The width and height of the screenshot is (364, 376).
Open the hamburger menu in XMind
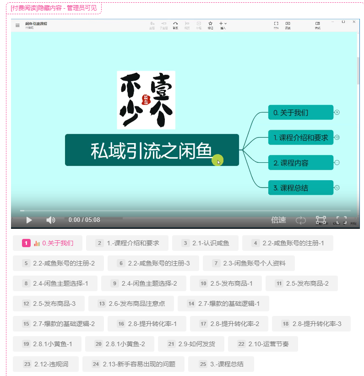17,25
